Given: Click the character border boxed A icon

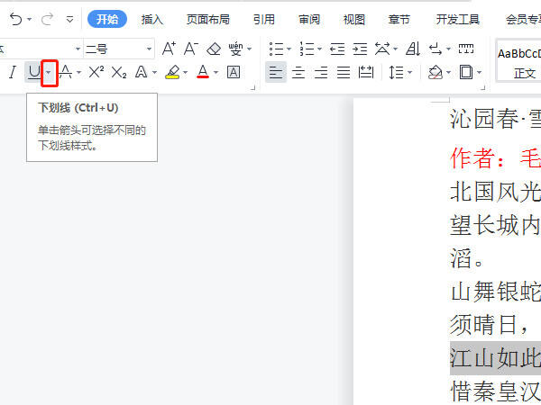Looking at the screenshot, I should 234,72.
